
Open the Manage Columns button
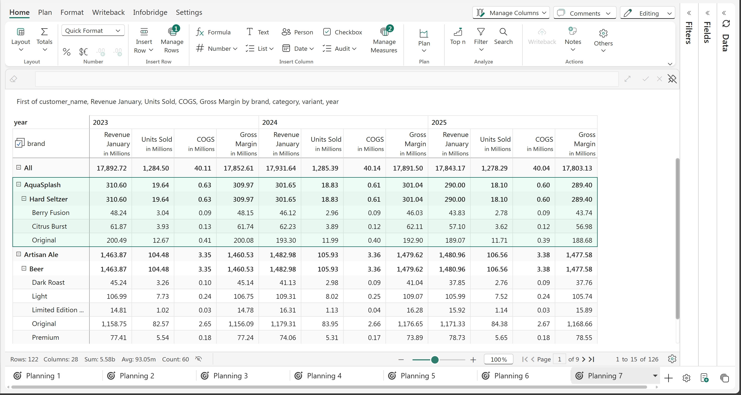coord(511,13)
